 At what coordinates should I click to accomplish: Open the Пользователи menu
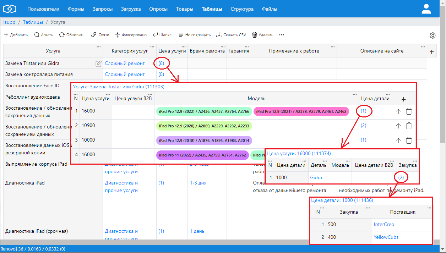pyautogui.click(x=43, y=9)
